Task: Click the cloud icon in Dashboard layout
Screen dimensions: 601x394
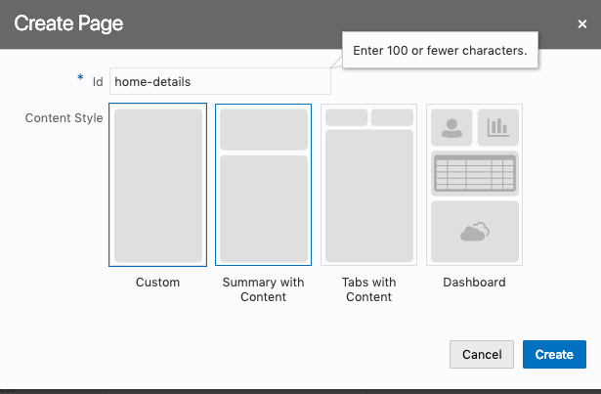Action: pyautogui.click(x=475, y=232)
